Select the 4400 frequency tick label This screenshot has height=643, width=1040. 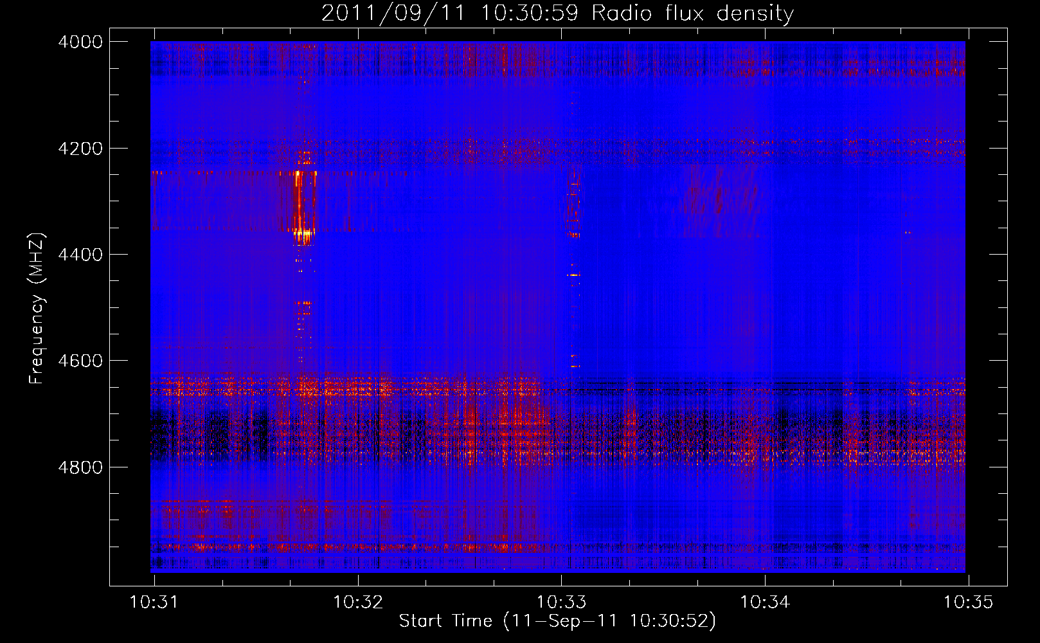coord(80,255)
